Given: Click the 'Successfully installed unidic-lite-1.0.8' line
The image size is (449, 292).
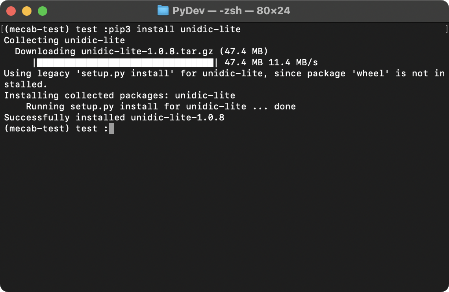Looking at the screenshot, I should [x=114, y=118].
